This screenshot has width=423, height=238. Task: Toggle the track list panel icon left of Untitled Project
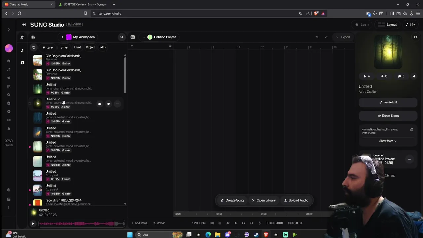(x=133, y=37)
